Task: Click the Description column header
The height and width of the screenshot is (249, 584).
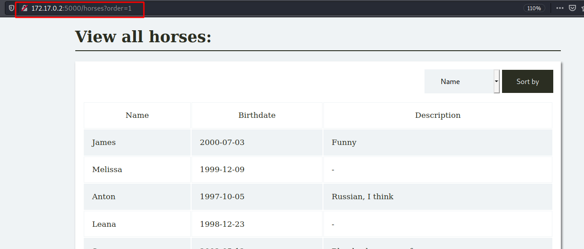Action: (x=438, y=115)
